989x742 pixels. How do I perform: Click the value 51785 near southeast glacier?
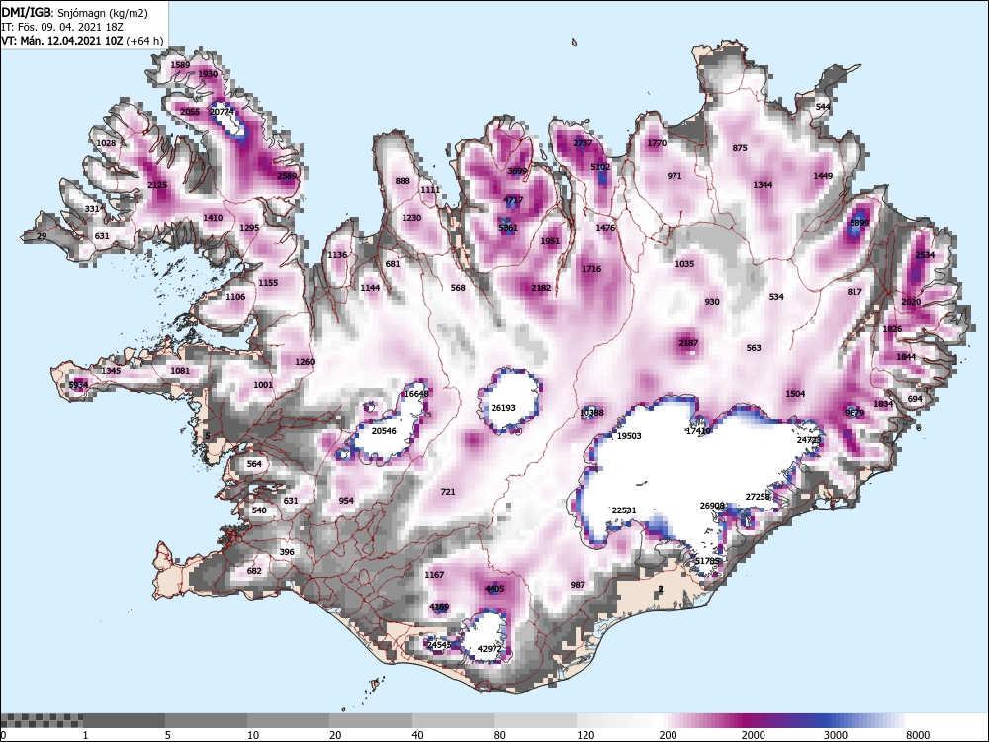pyautogui.click(x=707, y=561)
